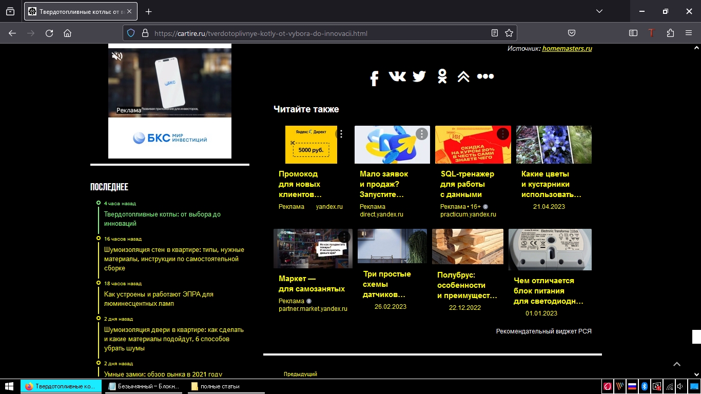Reload the current page
701x394 pixels.
[49, 33]
